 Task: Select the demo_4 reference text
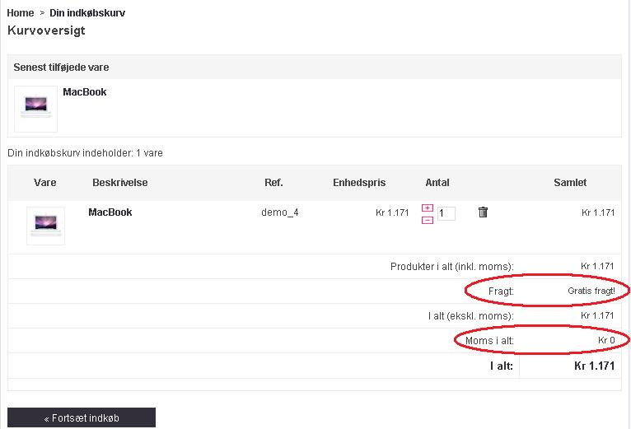(x=280, y=212)
